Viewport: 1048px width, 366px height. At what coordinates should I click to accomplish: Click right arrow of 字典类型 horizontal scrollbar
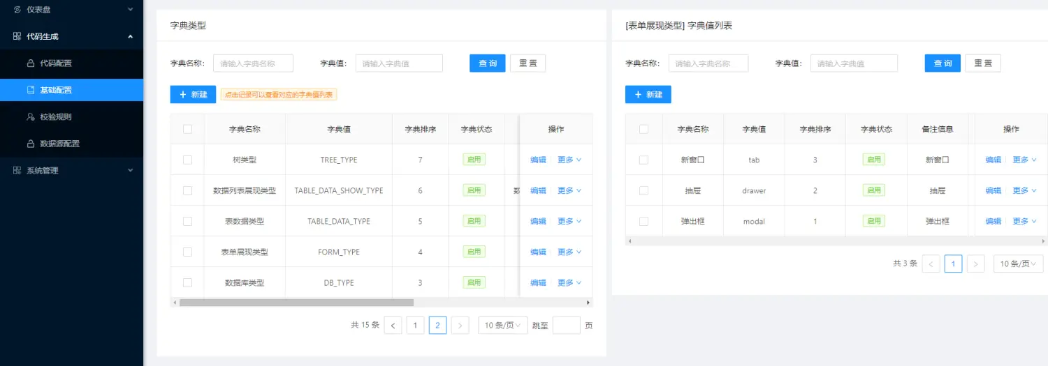[x=588, y=303]
